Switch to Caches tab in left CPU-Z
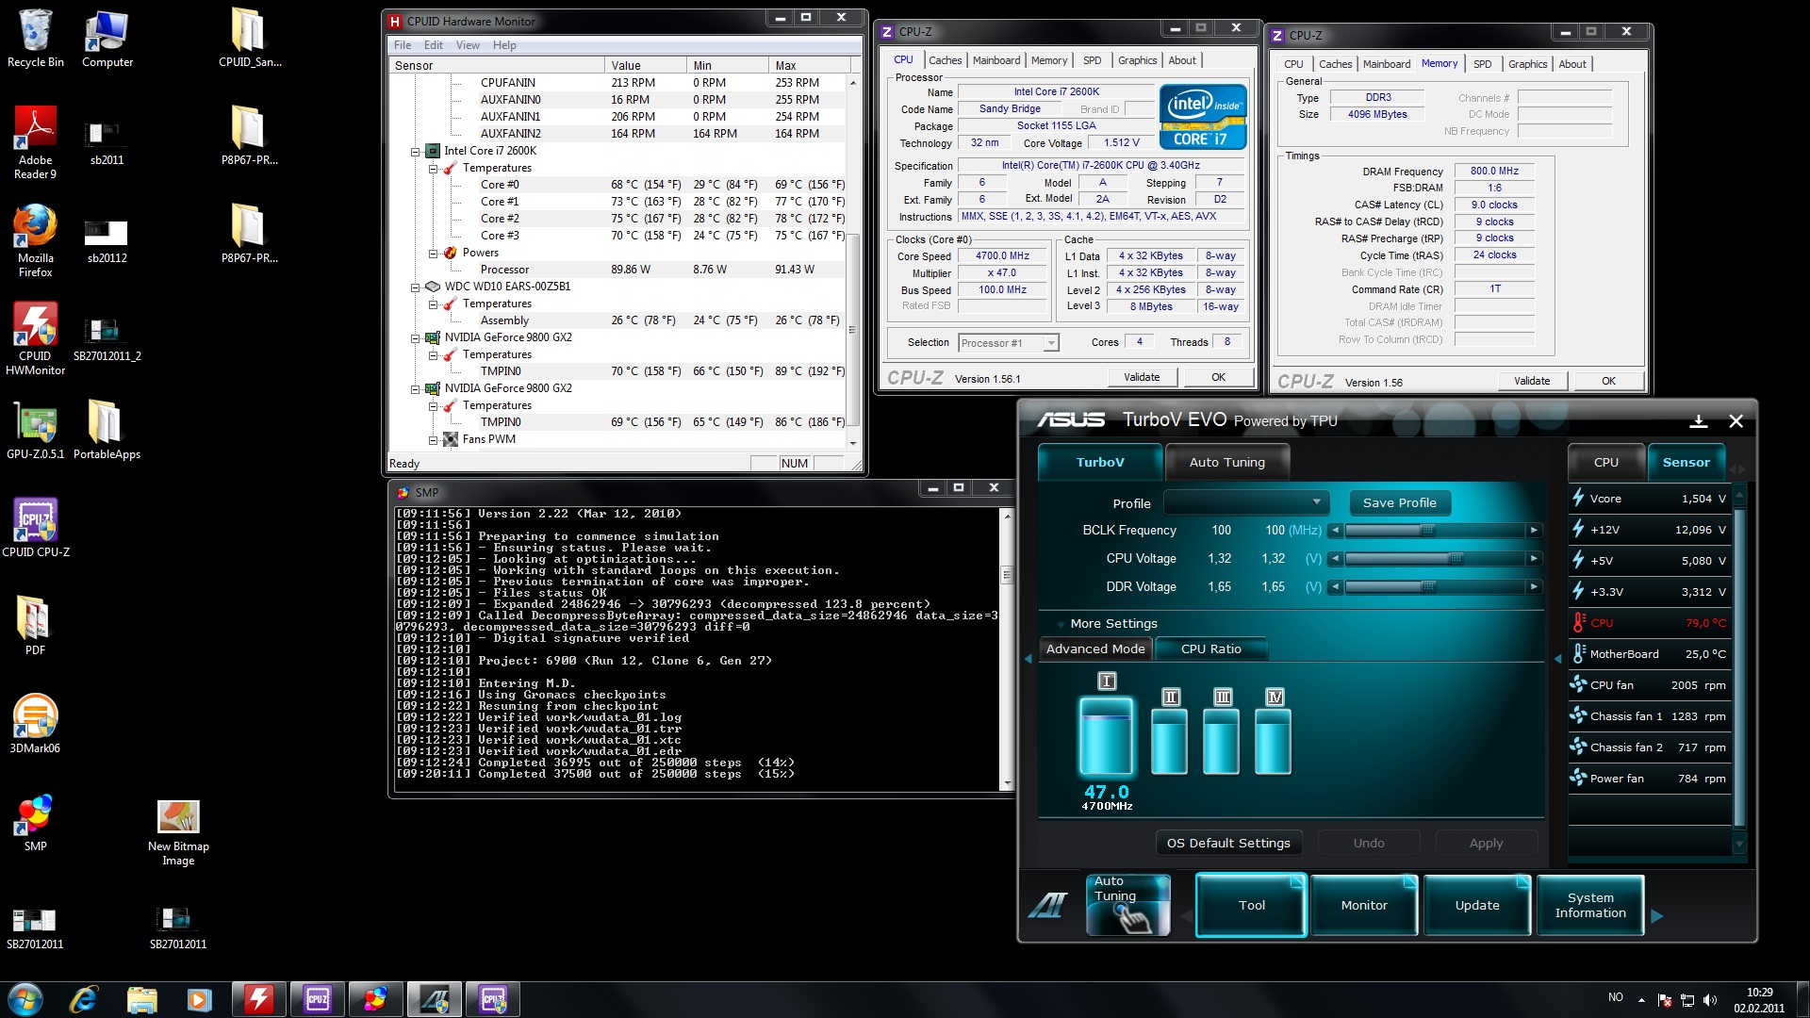The image size is (1810, 1018). tap(945, 60)
